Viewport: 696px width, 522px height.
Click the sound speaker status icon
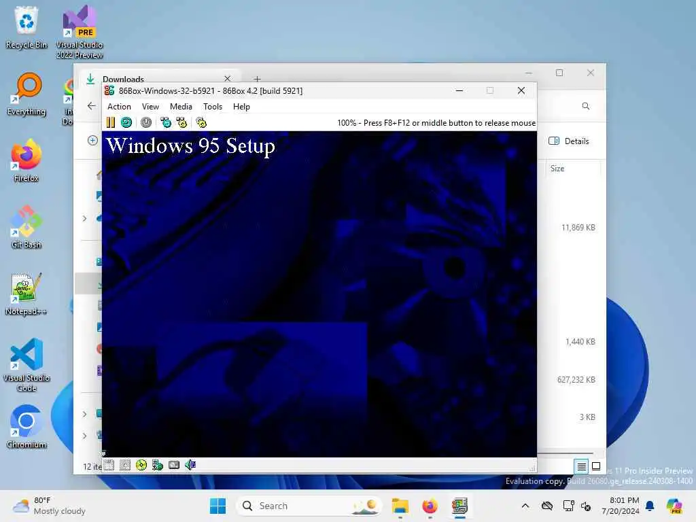190,465
